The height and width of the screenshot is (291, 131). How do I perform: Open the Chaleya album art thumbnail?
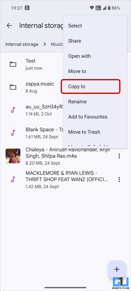[x=13, y=156]
